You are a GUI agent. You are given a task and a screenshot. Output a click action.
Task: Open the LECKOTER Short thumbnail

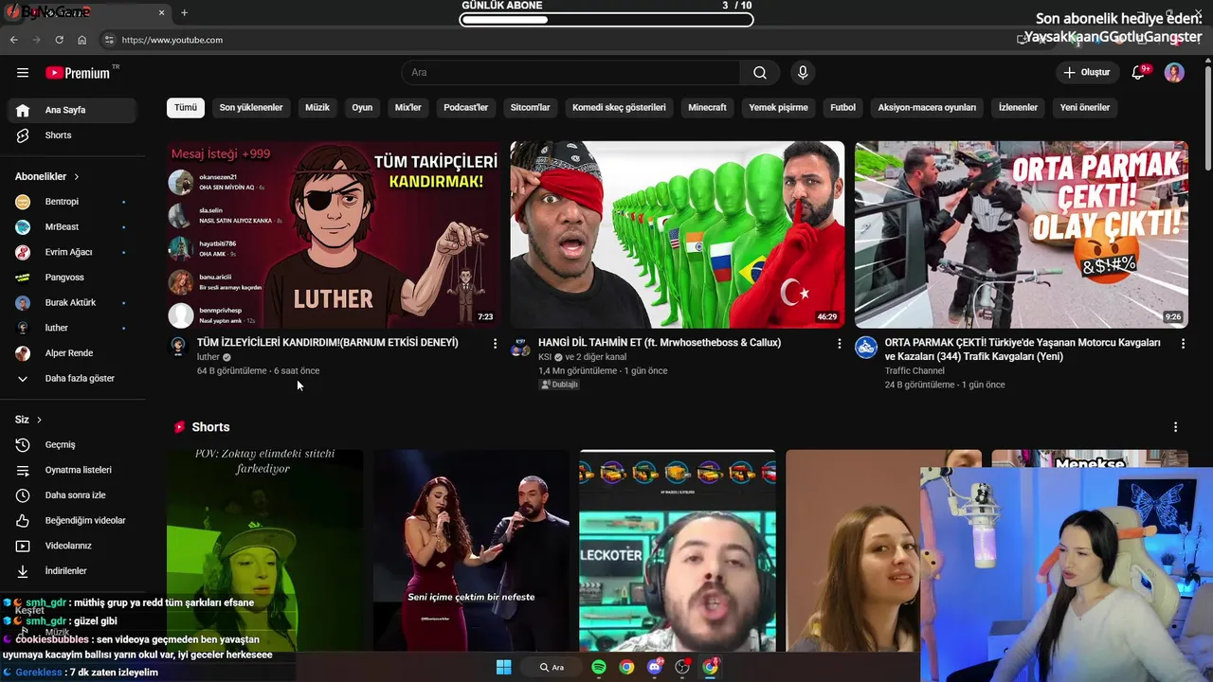tap(678, 549)
